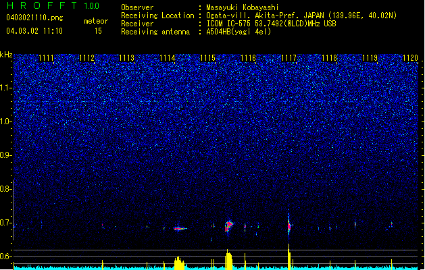
Task: Click the 'Receiving Location' label
Action: click(157, 16)
